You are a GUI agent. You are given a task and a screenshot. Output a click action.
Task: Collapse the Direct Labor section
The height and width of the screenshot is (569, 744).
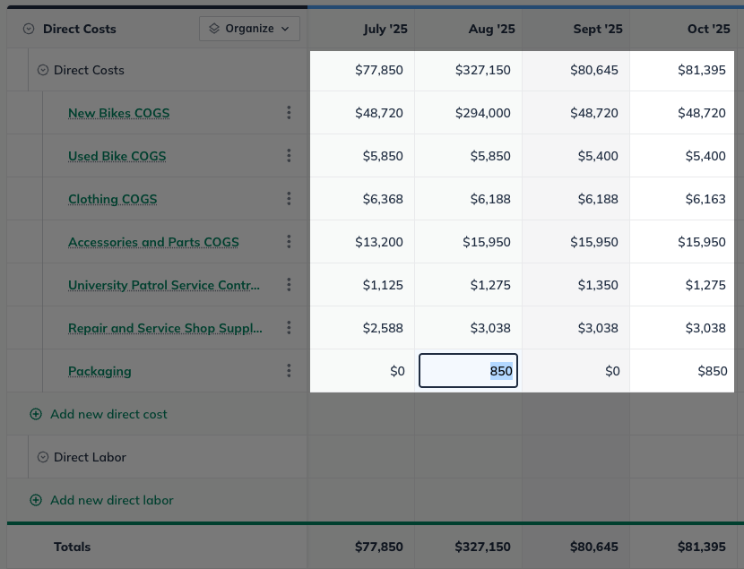point(43,456)
